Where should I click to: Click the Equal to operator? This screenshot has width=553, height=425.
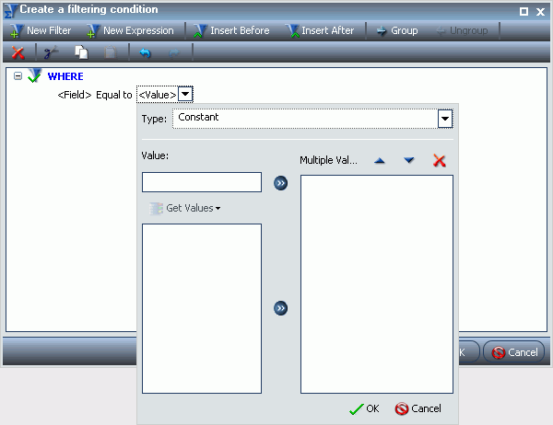(x=114, y=95)
